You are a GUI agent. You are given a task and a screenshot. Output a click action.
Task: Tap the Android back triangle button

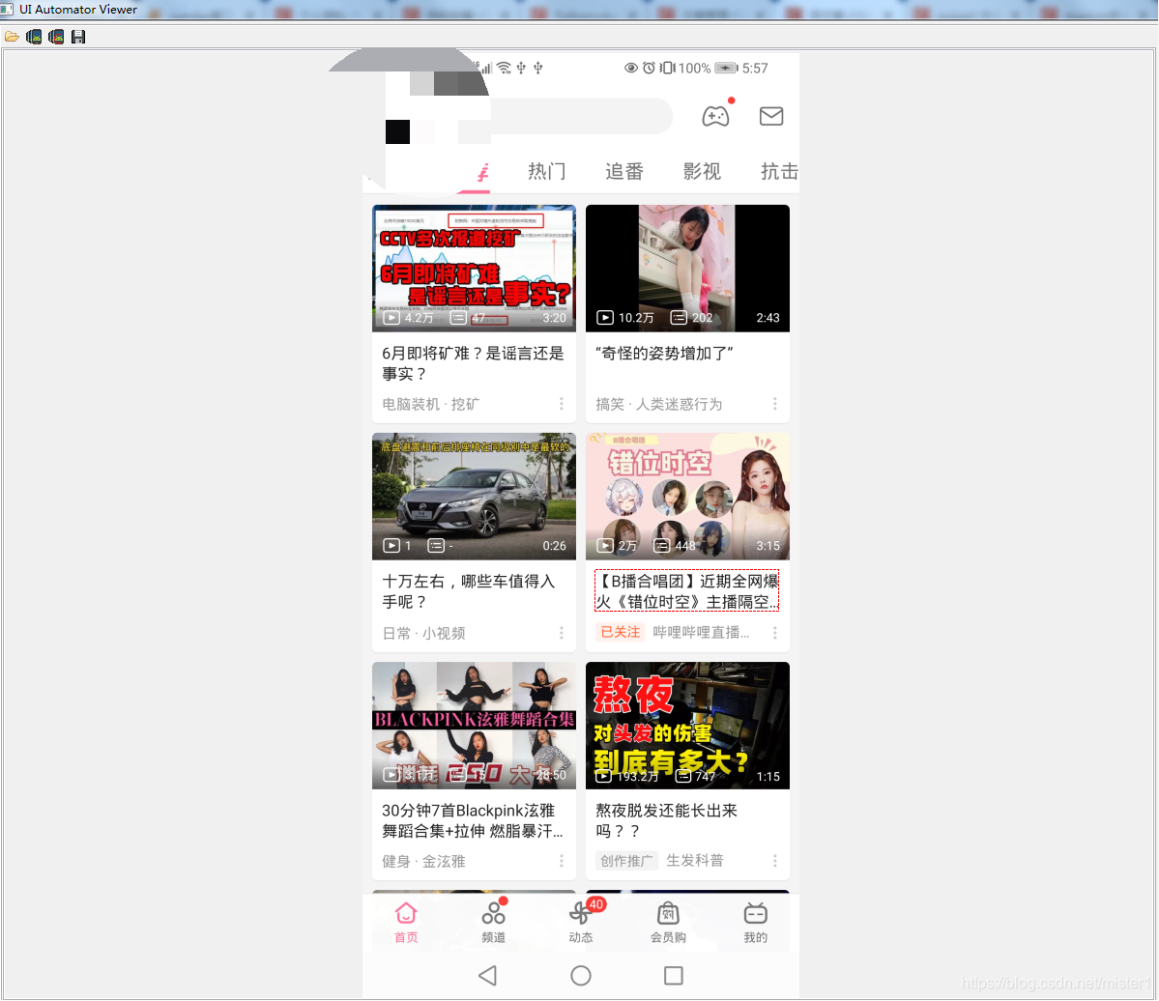487,975
